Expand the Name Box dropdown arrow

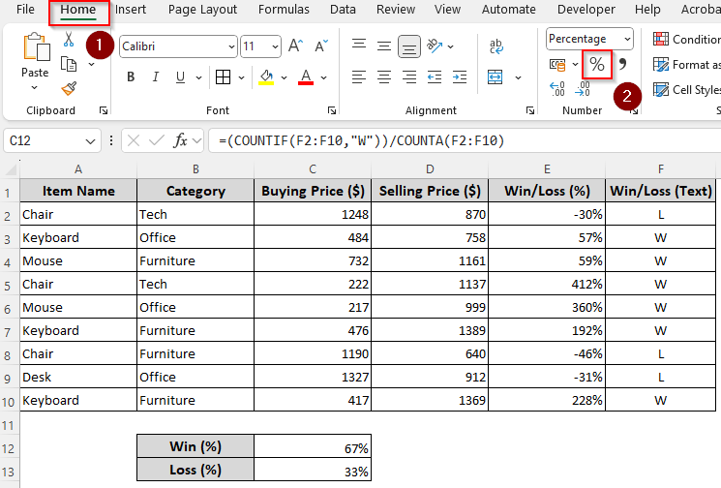(90, 141)
